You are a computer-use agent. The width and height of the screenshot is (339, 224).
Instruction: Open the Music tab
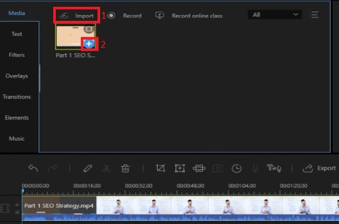click(x=17, y=139)
